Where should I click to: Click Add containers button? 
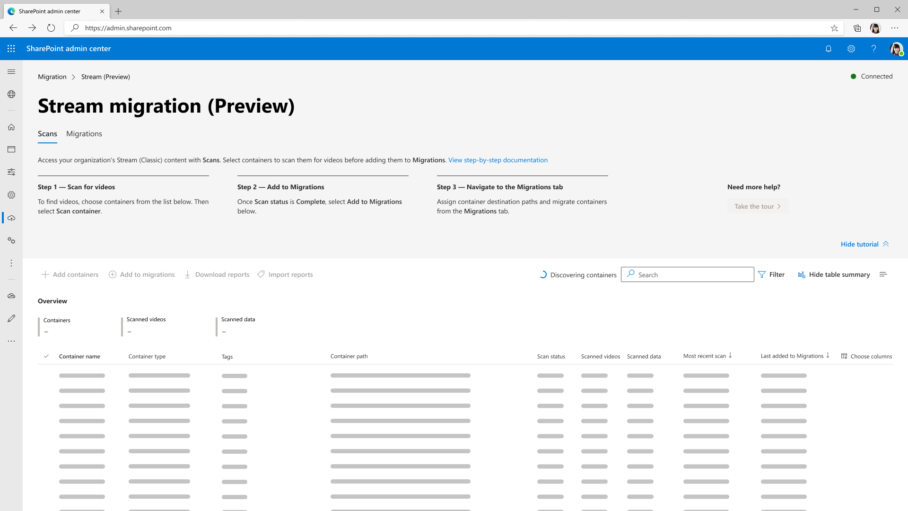pyautogui.click(x=70, y=274)
